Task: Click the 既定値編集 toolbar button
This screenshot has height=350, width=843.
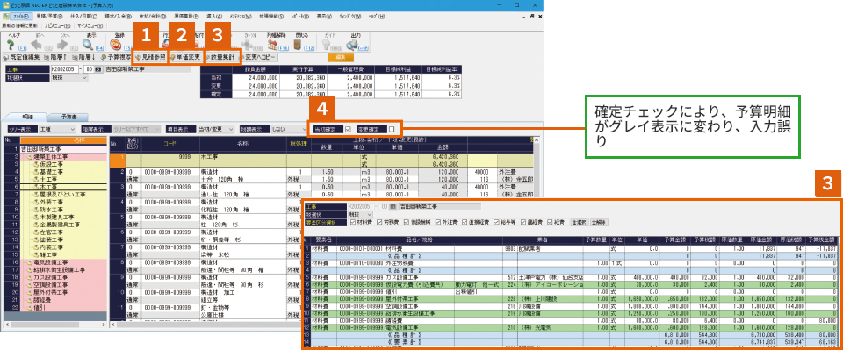Action: (21, 57)
